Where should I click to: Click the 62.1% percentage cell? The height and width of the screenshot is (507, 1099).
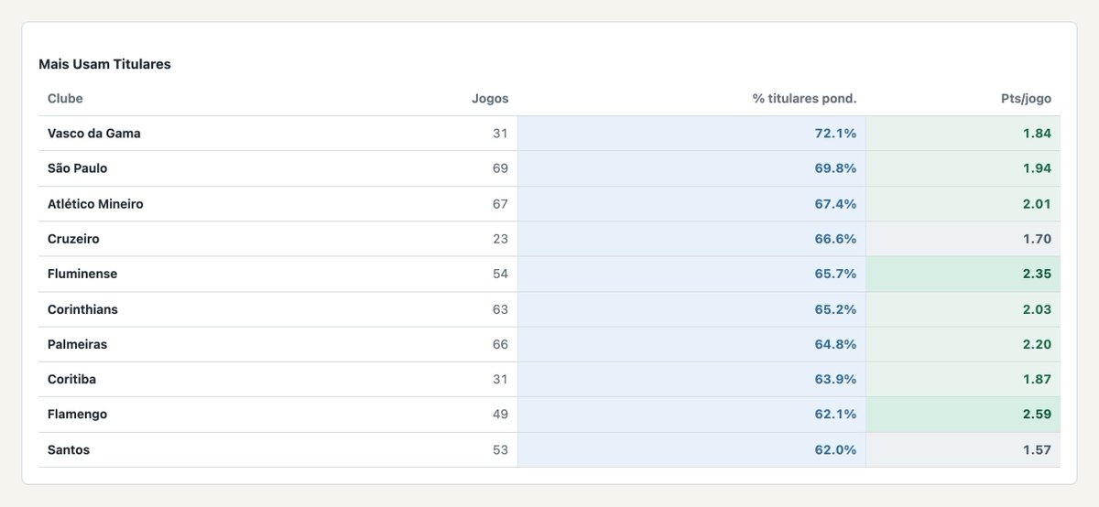(691, 415)
